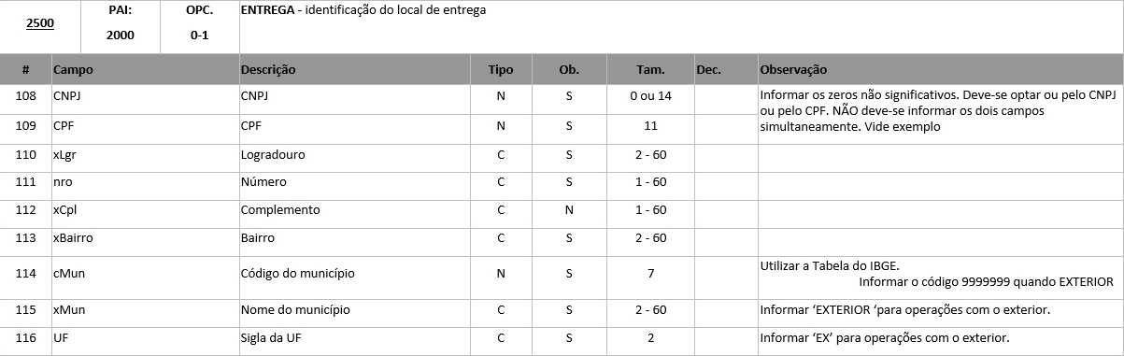Screen dimensions: 1124x356
Task: Click the Dec. column header
Action: (708, 70)
